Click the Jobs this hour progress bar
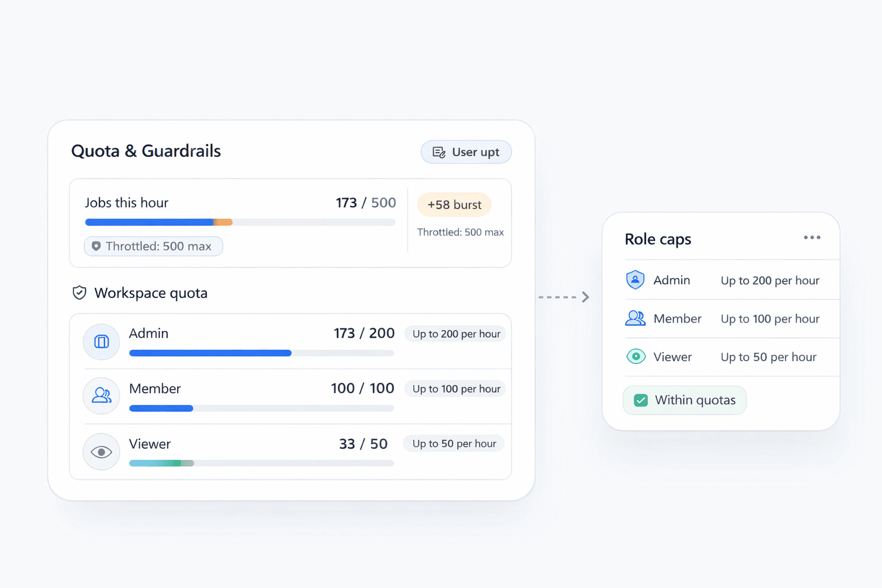Image resolution: width=882 pixels, height=588 pixels. (x=240, y=222)
